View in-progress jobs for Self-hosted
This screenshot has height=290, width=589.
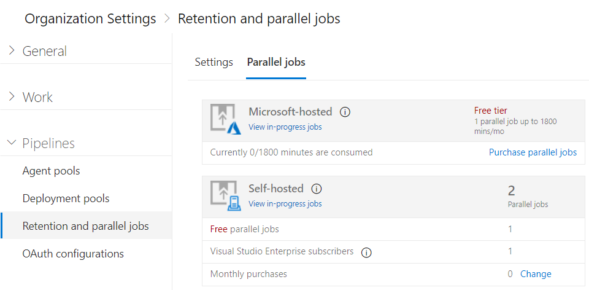285,204
